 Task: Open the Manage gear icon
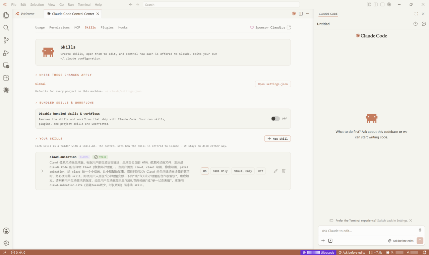click(x=6, y=243)
